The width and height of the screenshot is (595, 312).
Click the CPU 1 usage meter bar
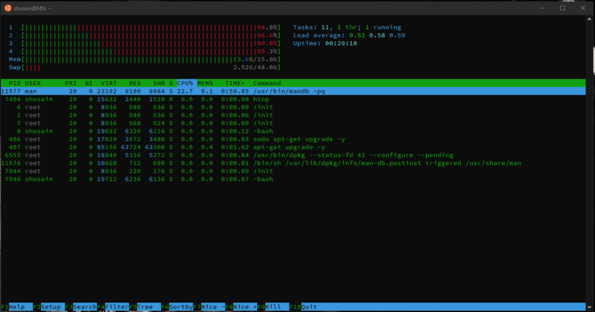click(151, 27)
